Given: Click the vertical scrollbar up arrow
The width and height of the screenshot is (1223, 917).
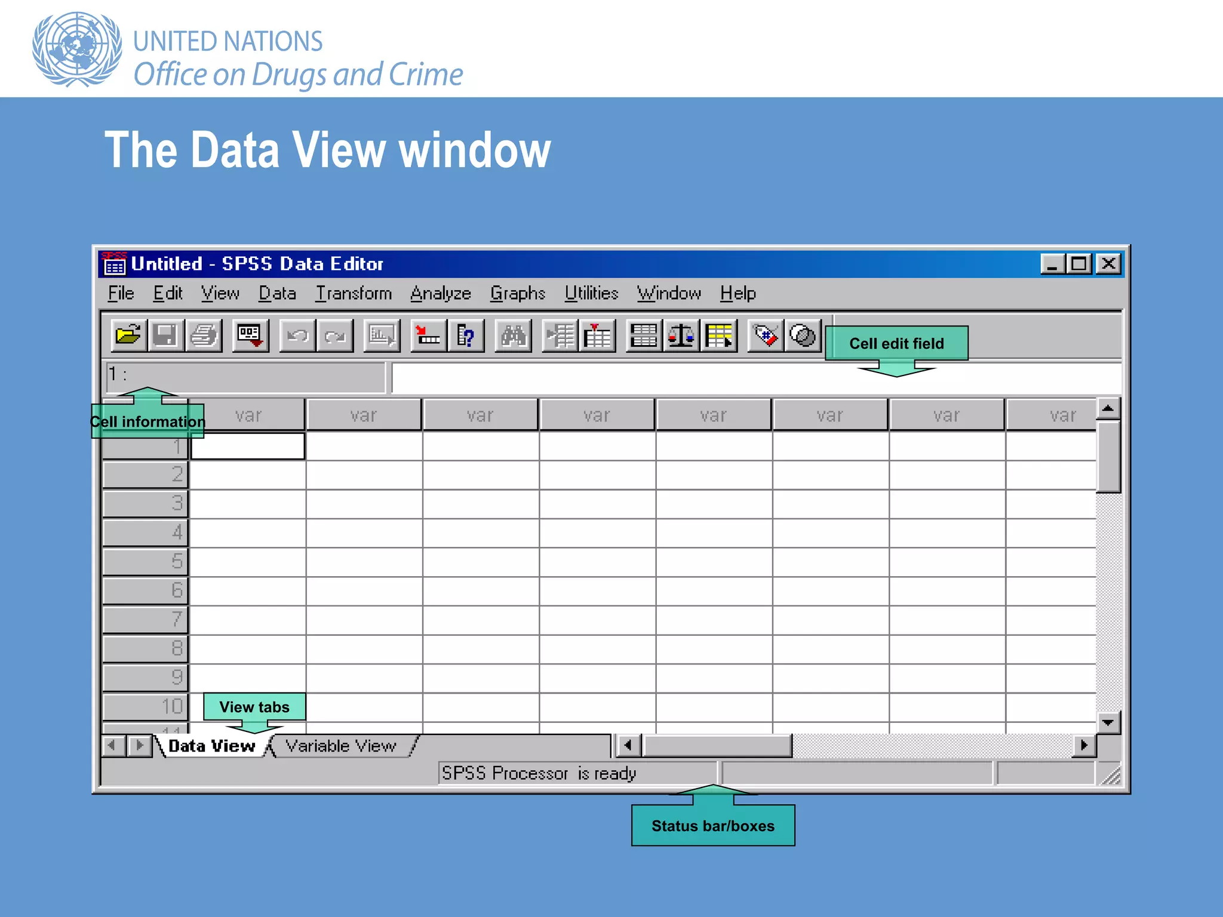Looking at the screenshot, I should (x=1108, y=408).
